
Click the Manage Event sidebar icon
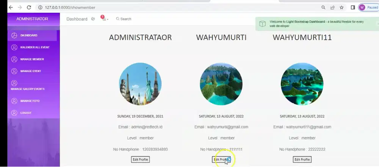pos(14,71)
